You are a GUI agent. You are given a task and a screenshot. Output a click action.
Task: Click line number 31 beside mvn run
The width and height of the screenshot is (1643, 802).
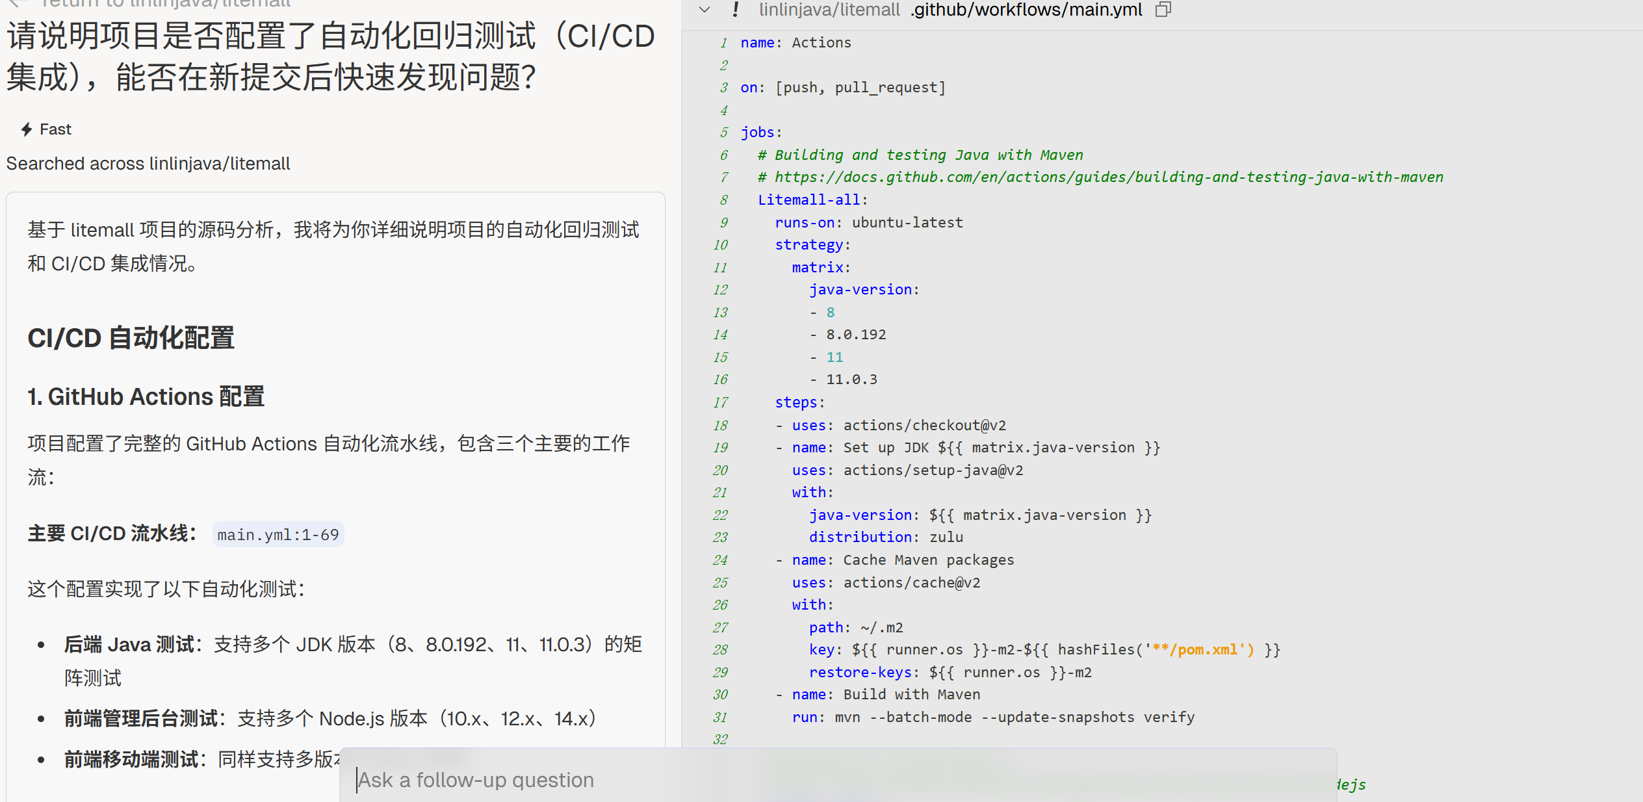tap(720, 717)
